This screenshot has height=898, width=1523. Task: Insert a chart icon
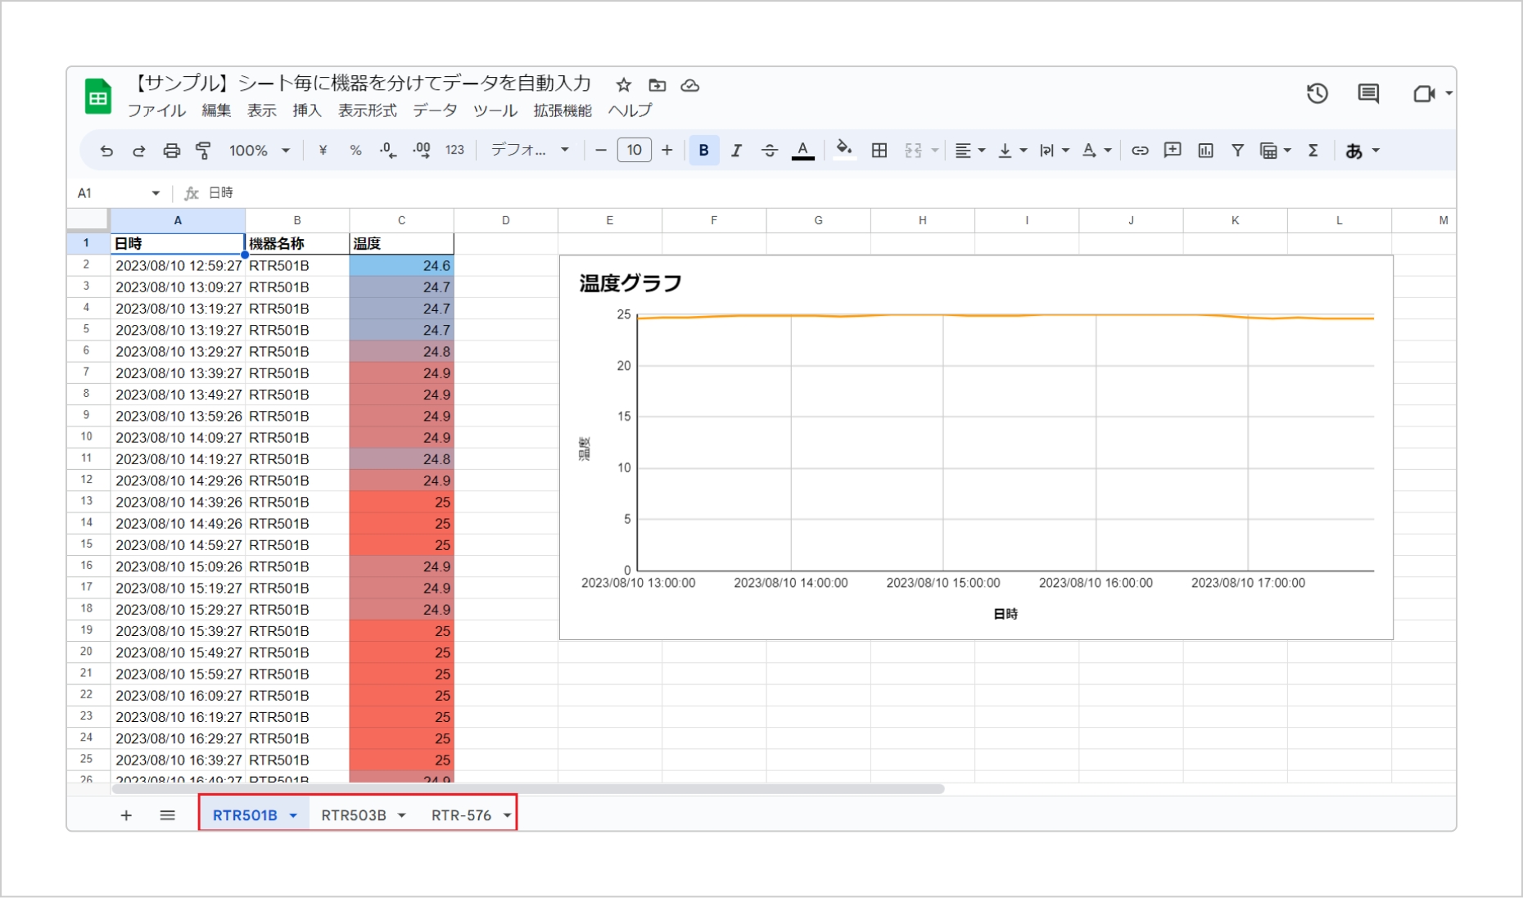1205,151
